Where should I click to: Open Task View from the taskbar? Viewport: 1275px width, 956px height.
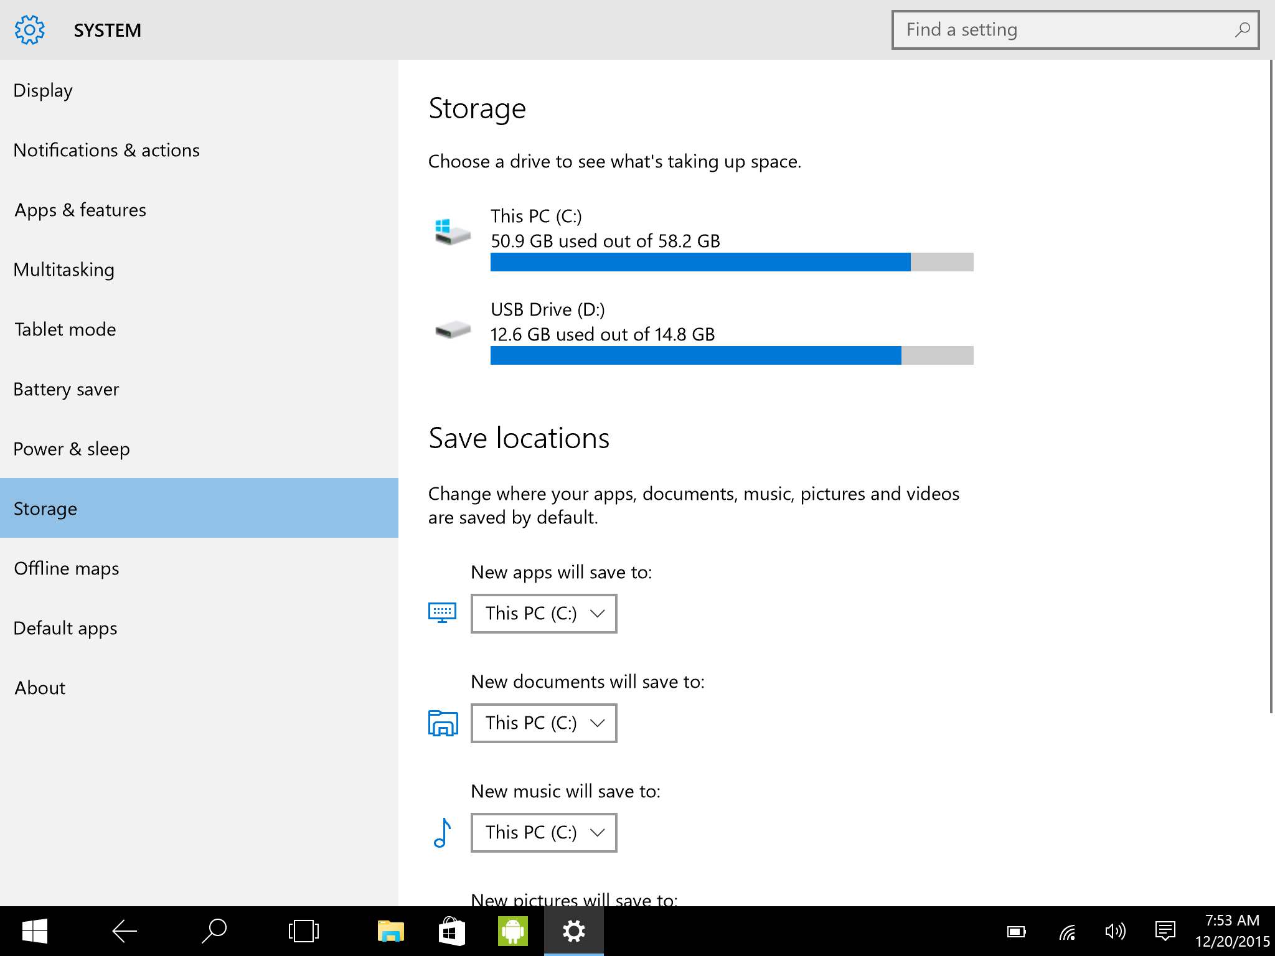(x=303, y=931)
